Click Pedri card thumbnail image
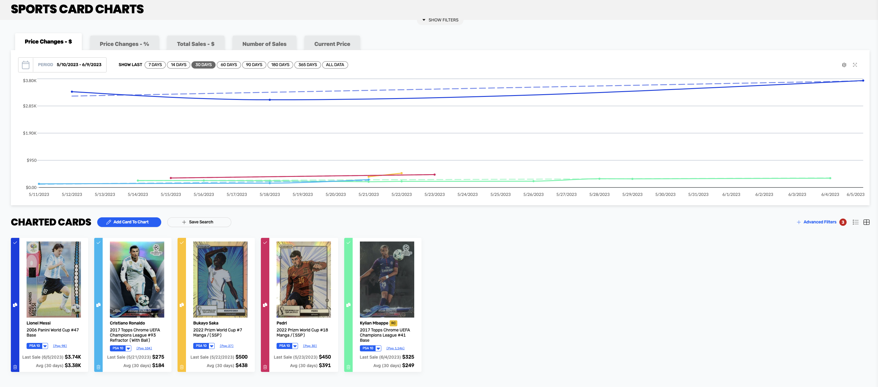Screen dimensions: 878x387 click(x=304, y=280)
